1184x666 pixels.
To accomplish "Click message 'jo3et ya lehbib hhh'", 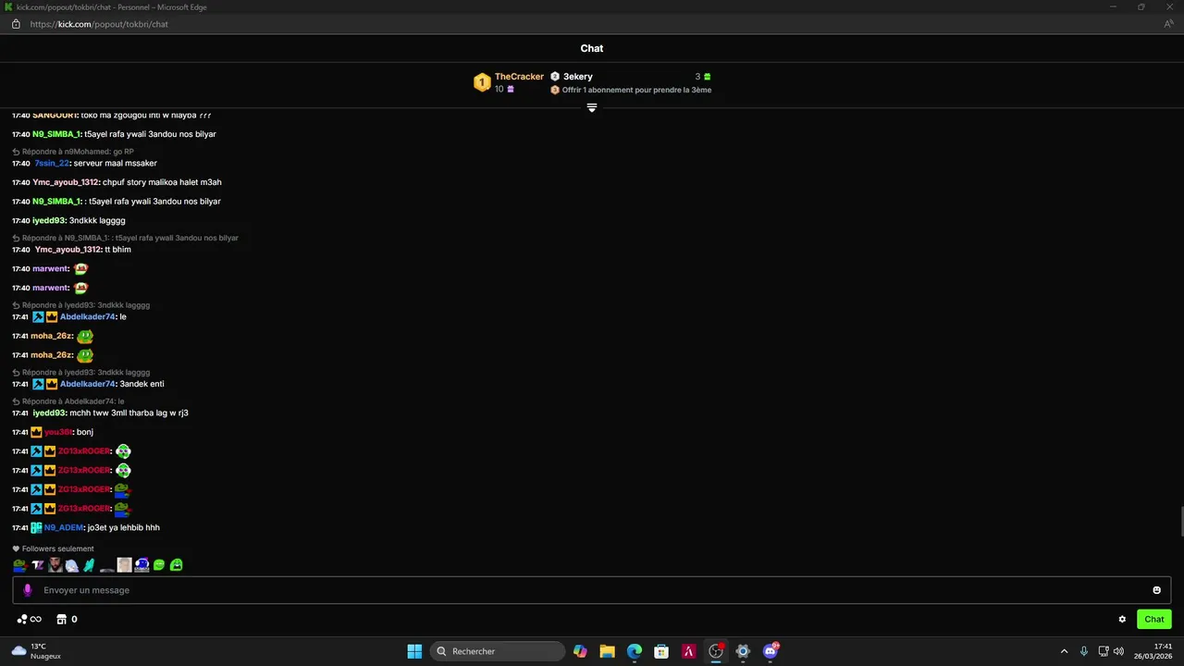I will (124, 527).
